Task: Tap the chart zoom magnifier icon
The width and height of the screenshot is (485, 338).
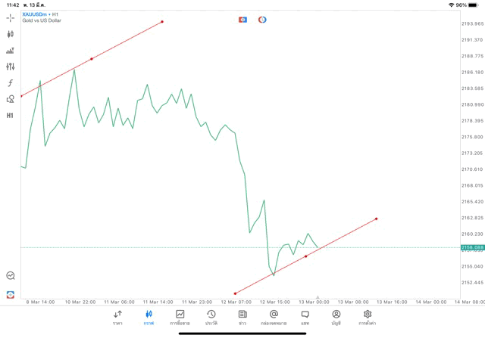Action: coord(11,275)
